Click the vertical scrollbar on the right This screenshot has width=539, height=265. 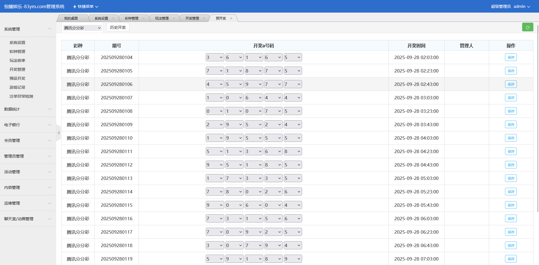(538, 118)
